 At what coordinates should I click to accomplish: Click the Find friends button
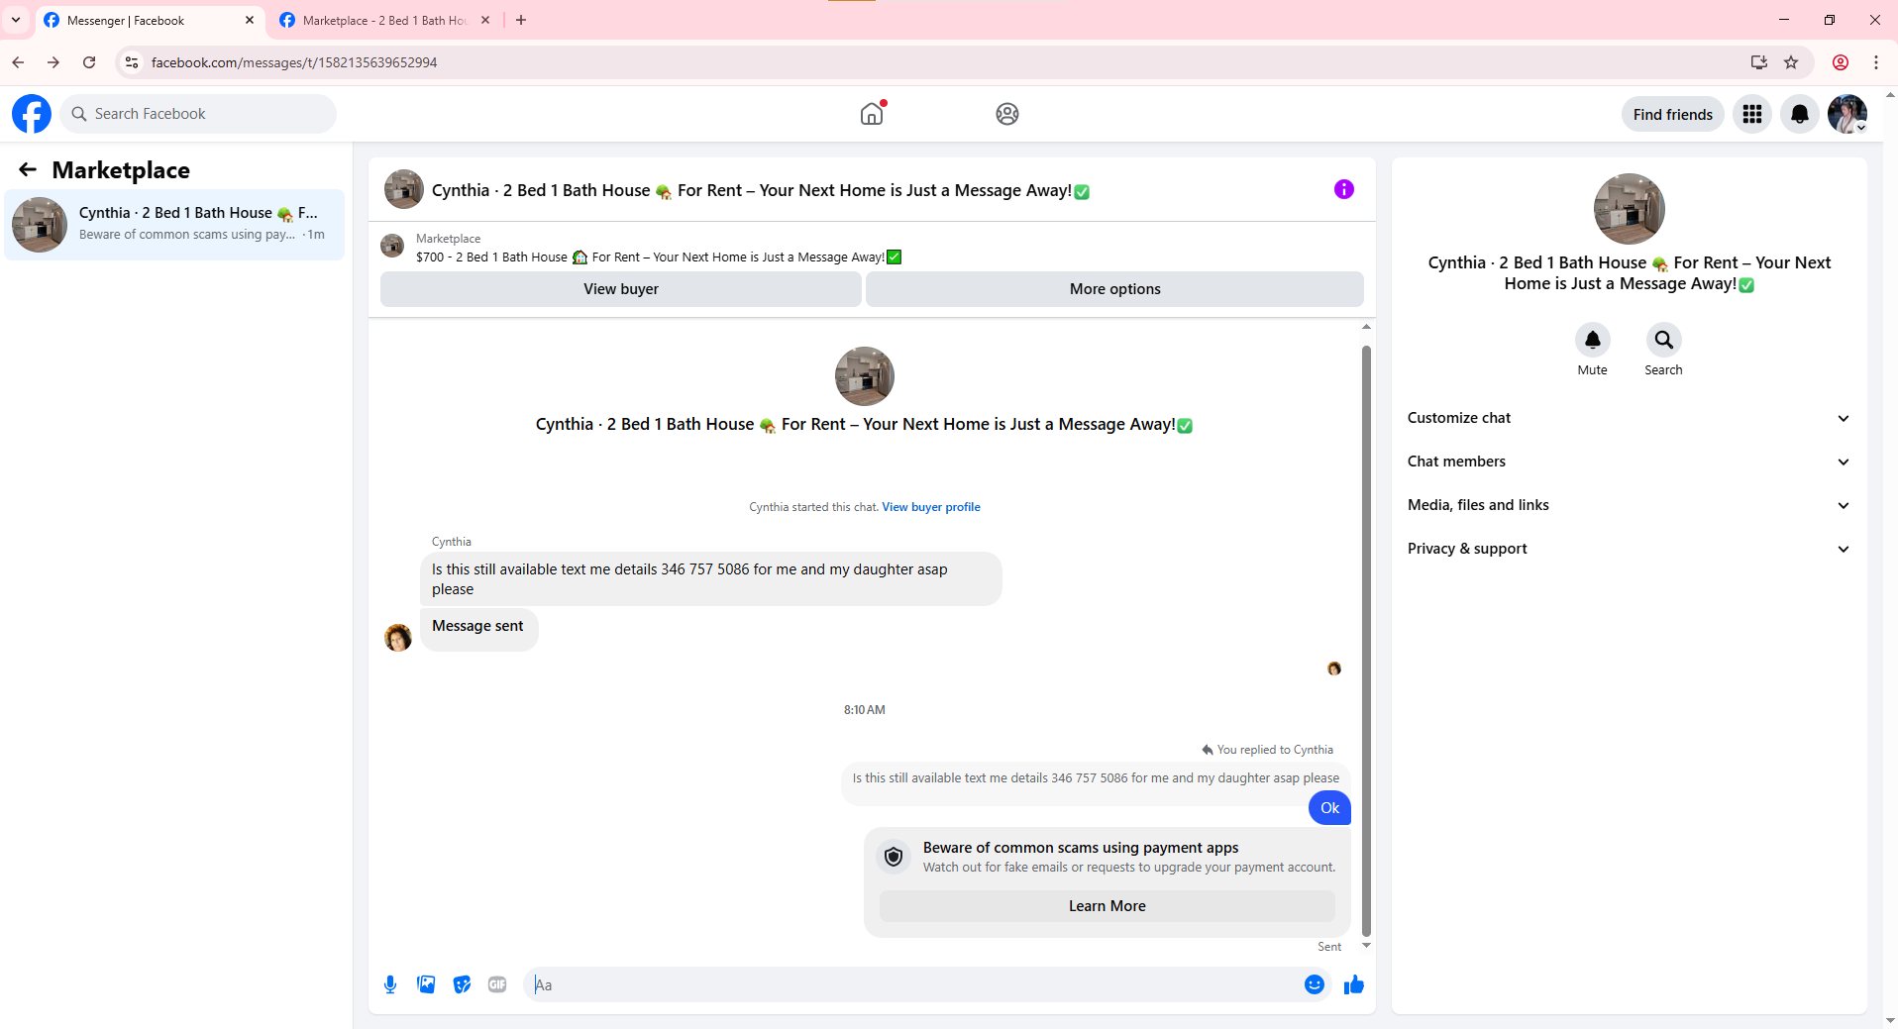tap(1673, 114)
